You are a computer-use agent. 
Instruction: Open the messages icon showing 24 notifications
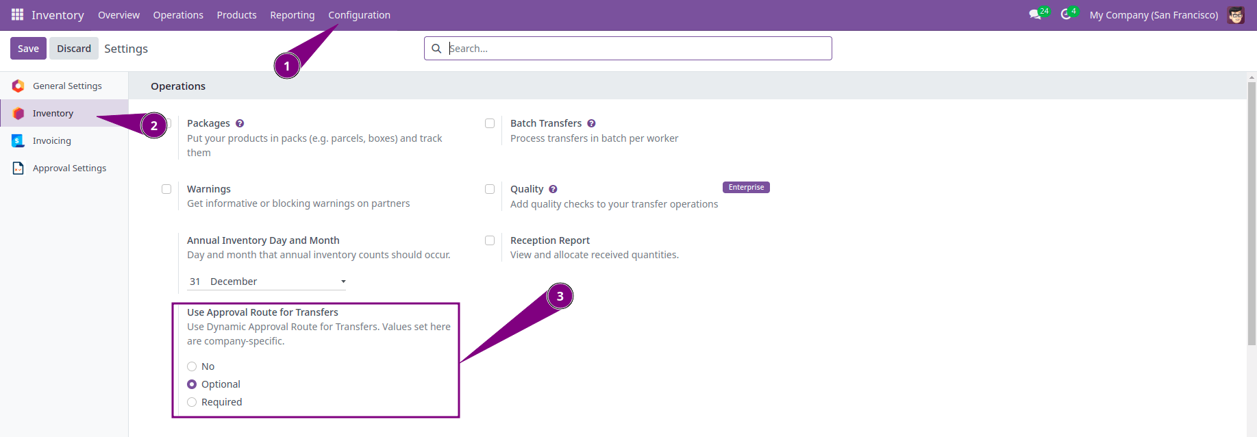click(1035, 14)
